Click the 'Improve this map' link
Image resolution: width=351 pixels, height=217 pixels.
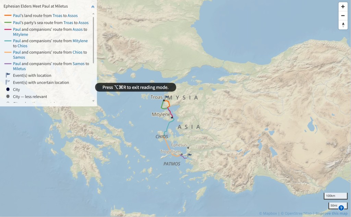tap(332, 214)
